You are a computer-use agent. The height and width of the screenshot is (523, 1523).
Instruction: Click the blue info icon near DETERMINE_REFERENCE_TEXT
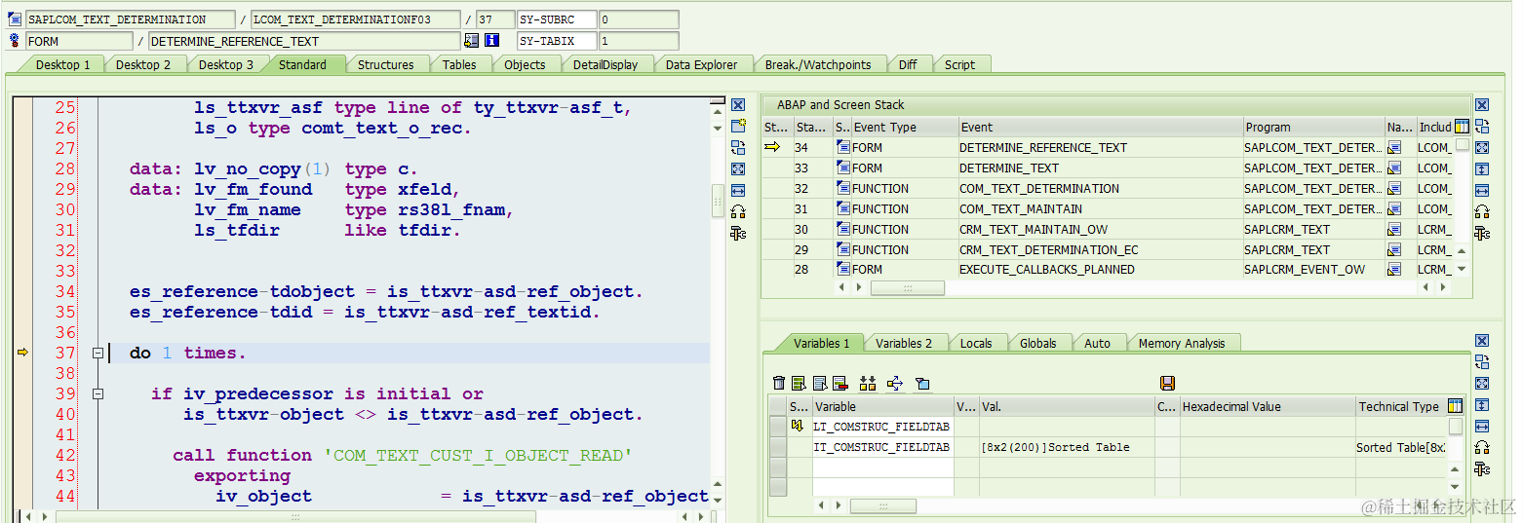492,41
